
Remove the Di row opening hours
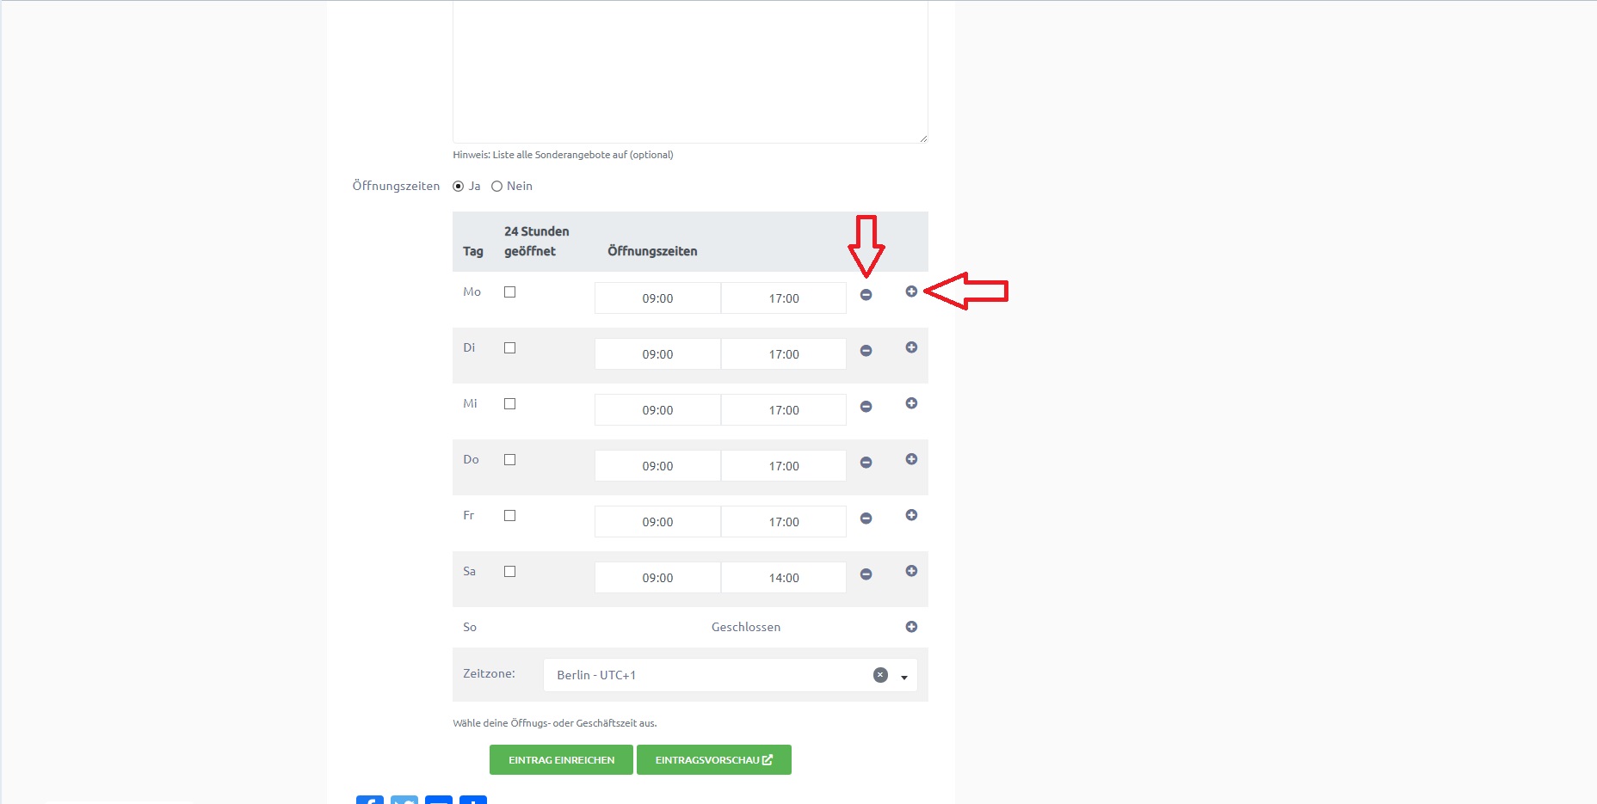coord(866,351)
